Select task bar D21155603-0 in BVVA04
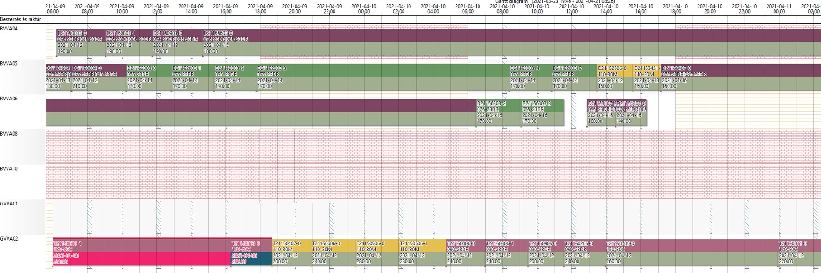The image size is (821, 273). pyautogui.click(x=512, y=42)
